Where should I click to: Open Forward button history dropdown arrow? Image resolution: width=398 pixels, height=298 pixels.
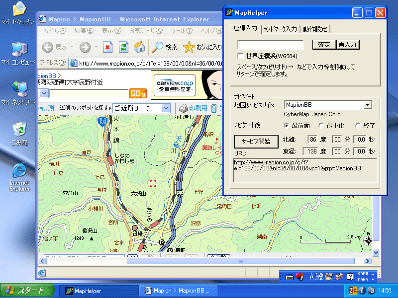point(96,47)
